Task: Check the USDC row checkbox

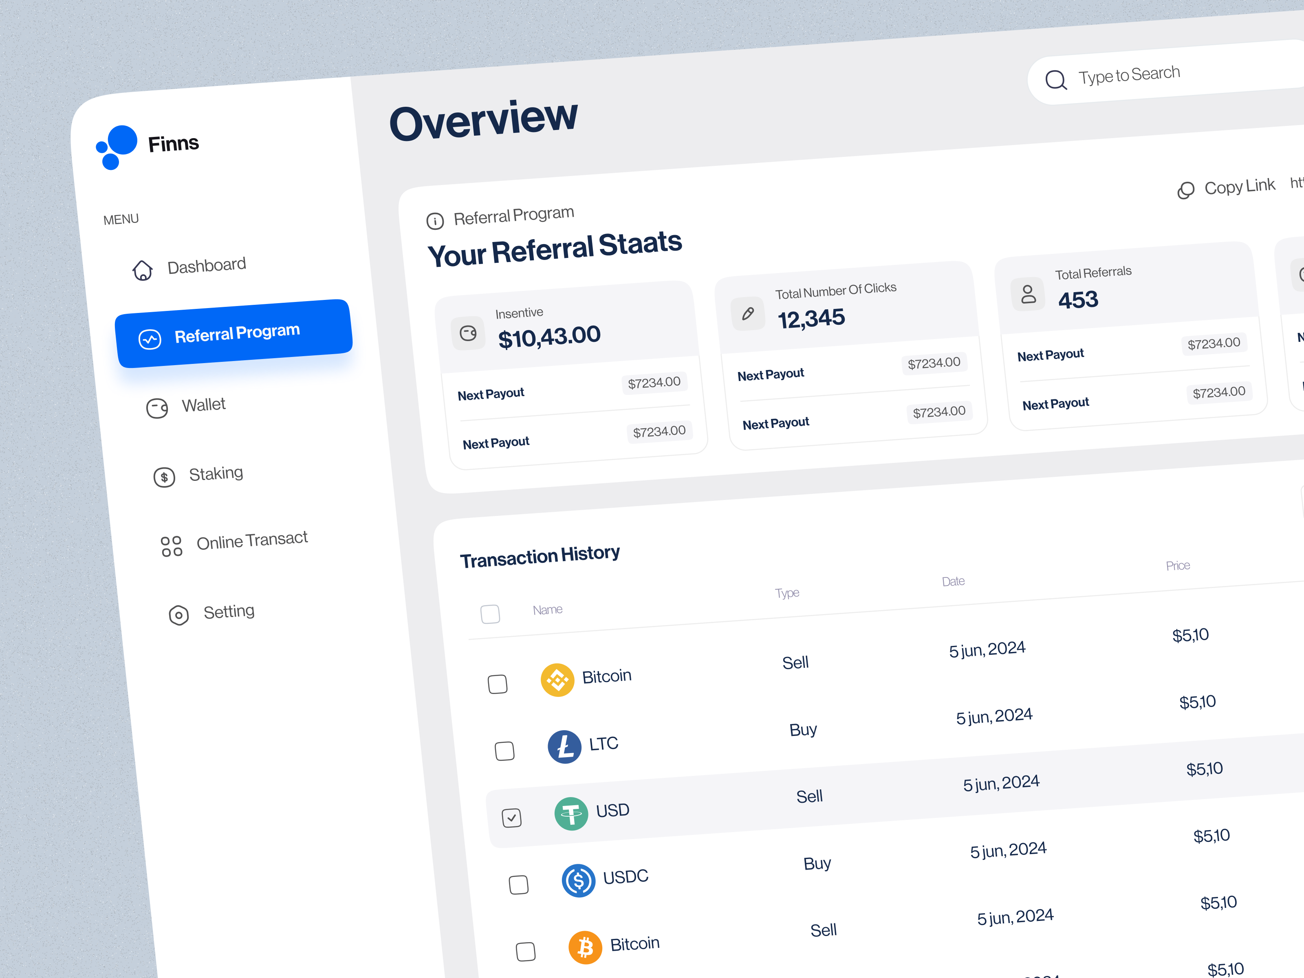Action: pos(518,884)
